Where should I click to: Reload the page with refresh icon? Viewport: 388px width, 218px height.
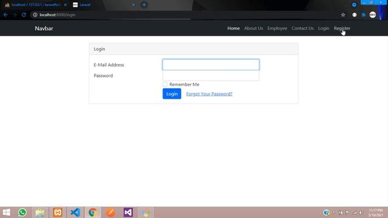[24, 15]
